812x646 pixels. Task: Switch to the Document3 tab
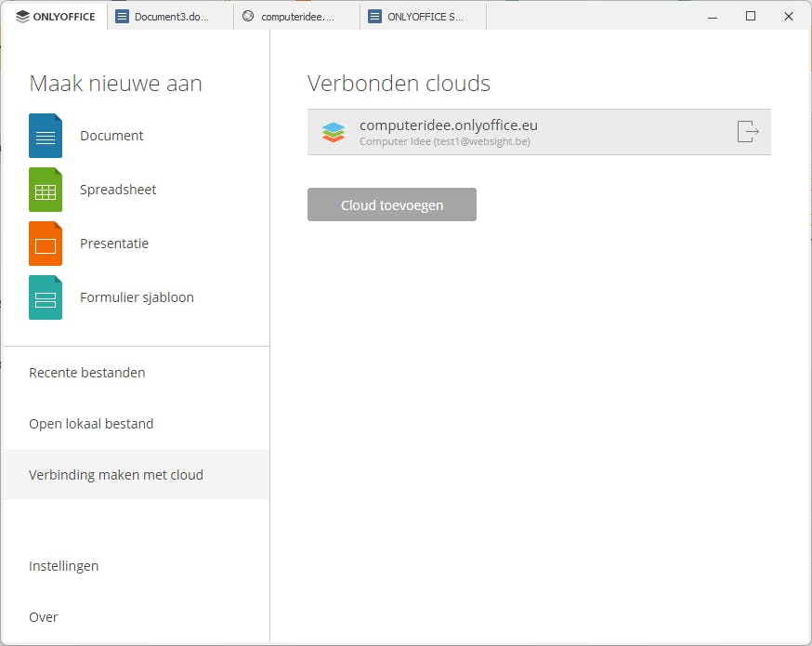[170, 17]
